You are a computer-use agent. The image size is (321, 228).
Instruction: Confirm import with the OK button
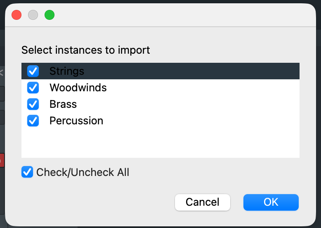(271, 202)
